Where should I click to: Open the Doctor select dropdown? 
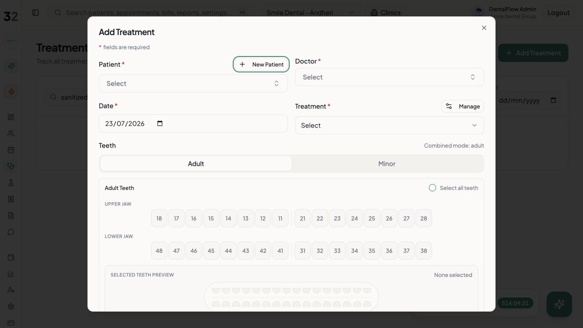[389, 77]
